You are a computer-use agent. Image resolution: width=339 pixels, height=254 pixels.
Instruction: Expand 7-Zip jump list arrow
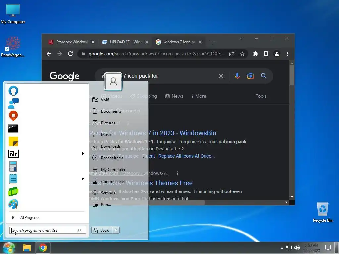83,153
